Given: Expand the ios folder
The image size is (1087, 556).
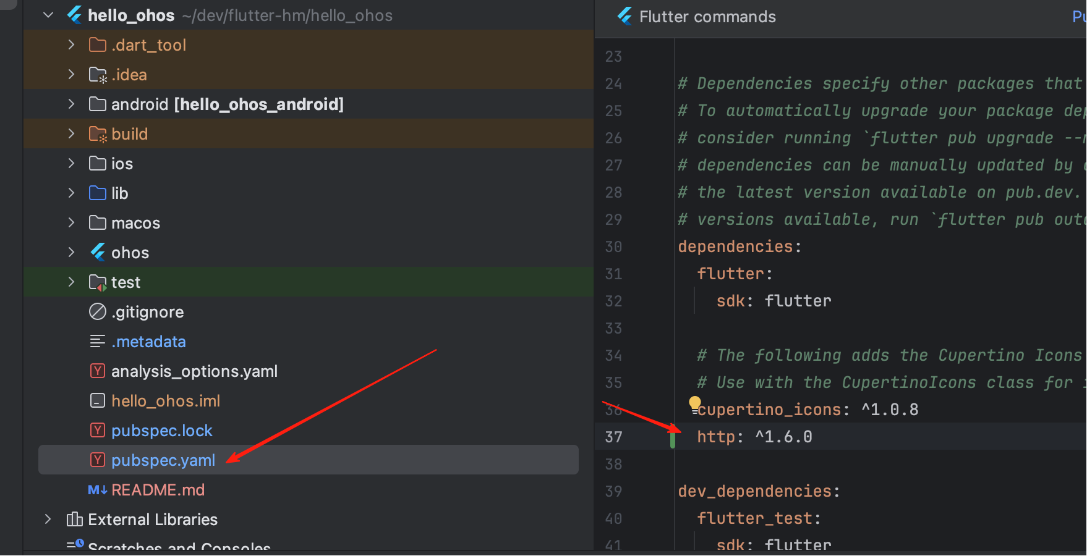Looking at the screenshot, I should (x=71, y=163).
